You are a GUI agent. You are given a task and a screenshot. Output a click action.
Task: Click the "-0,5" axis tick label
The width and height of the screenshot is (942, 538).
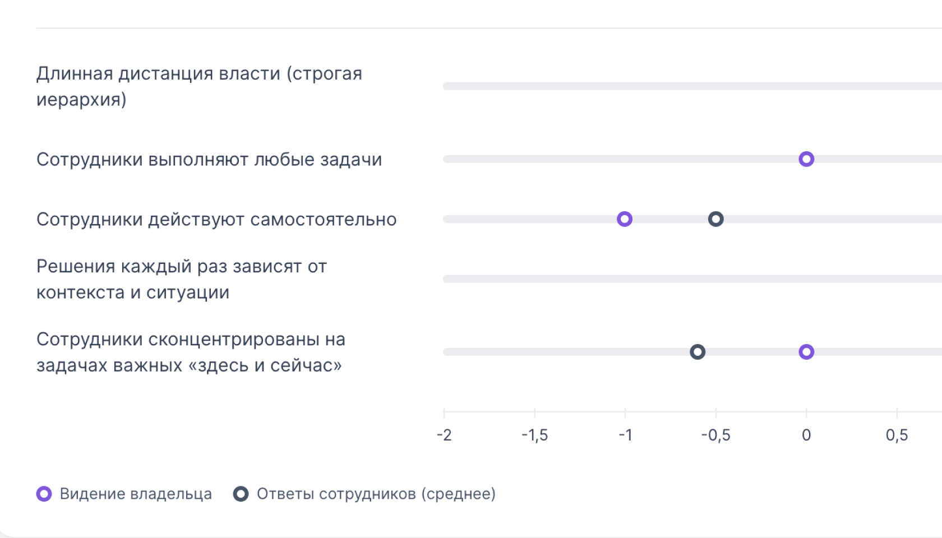[715, 435]
